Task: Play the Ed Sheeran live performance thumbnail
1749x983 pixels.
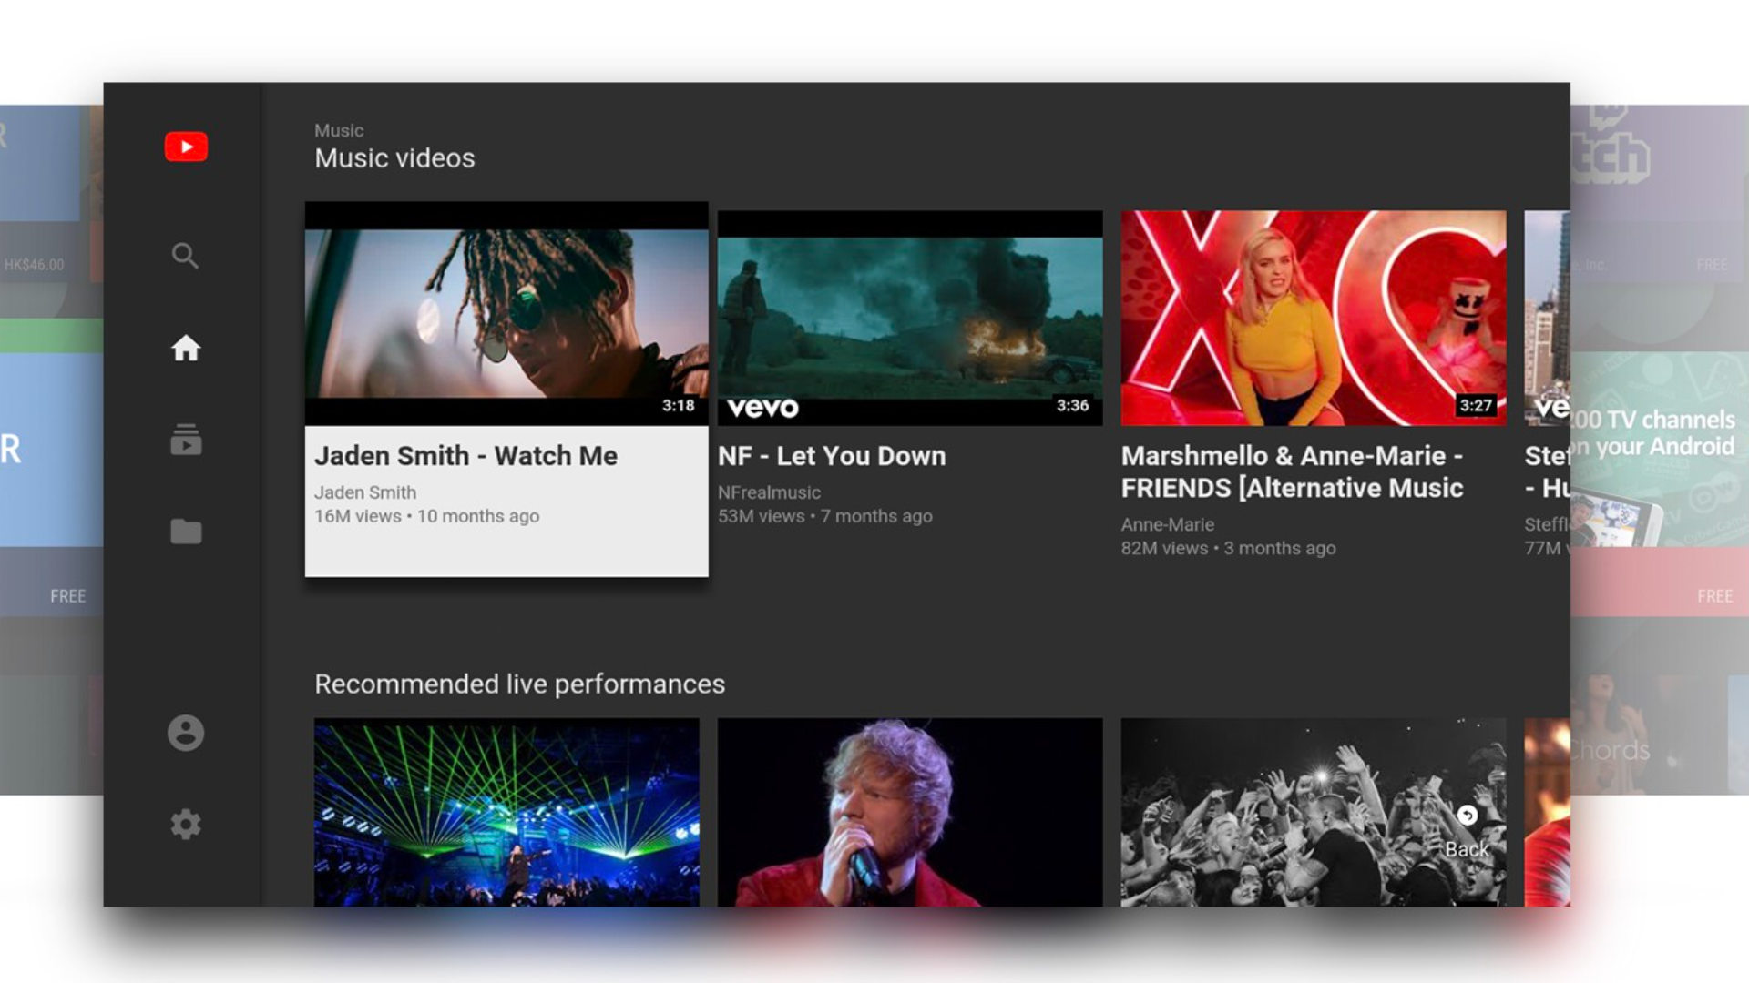Action: (x=909, y=812)
